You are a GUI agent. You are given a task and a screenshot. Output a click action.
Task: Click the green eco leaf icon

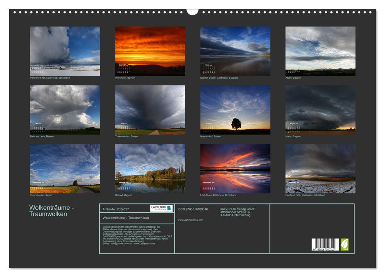coord(345,245)
